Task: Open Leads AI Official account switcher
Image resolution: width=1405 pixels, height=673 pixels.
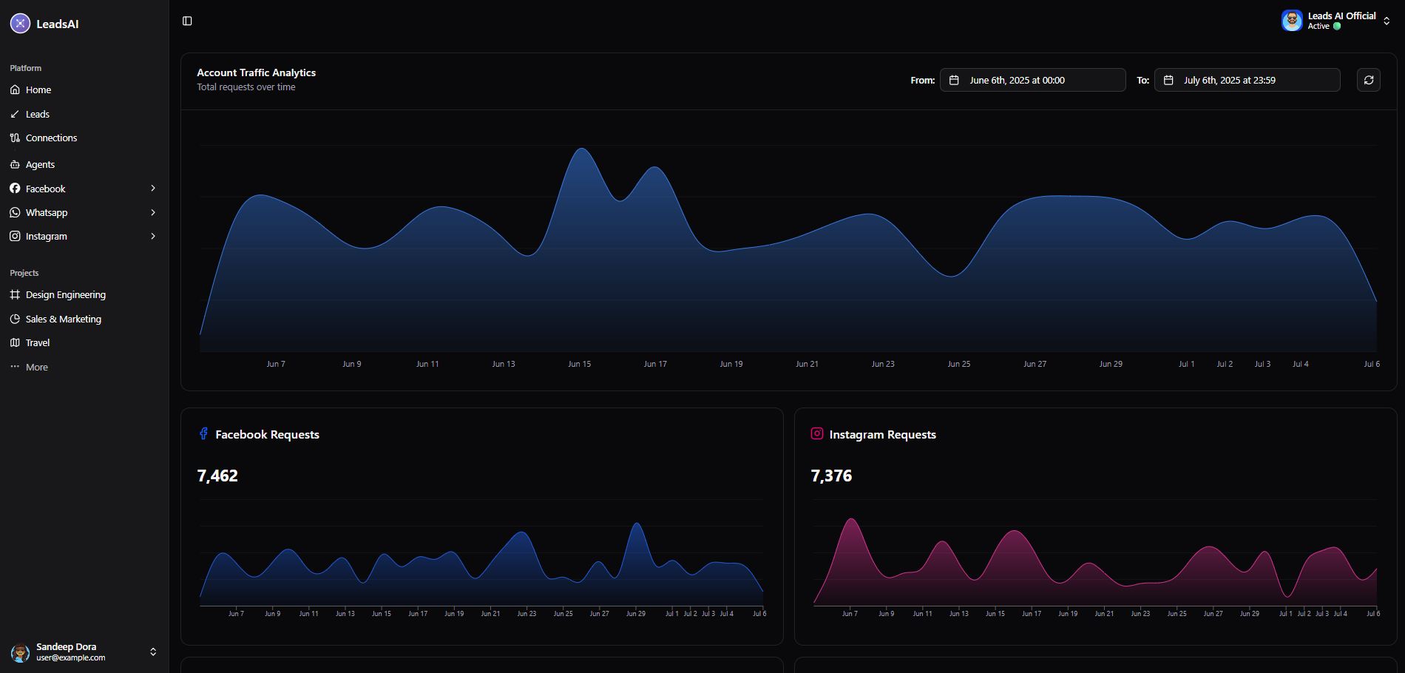Action: coord(1337,21)
